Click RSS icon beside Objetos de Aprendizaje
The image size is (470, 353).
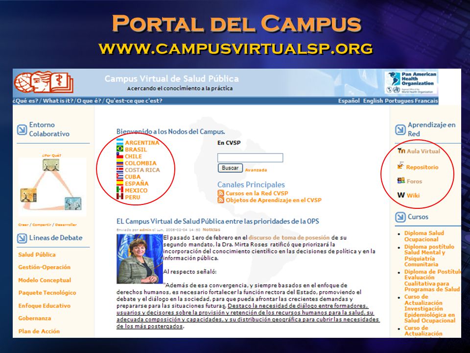[221, 200]
